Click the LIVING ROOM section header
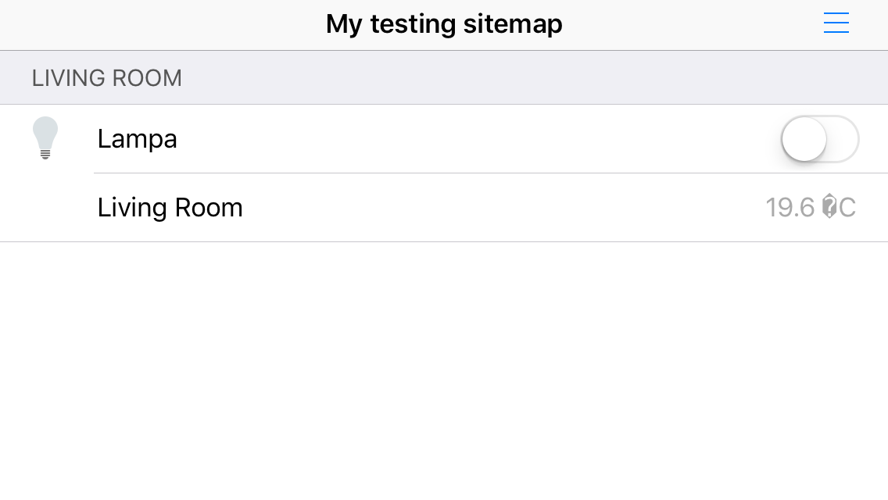Screen dimensions: 888x500 coord(444,77)
